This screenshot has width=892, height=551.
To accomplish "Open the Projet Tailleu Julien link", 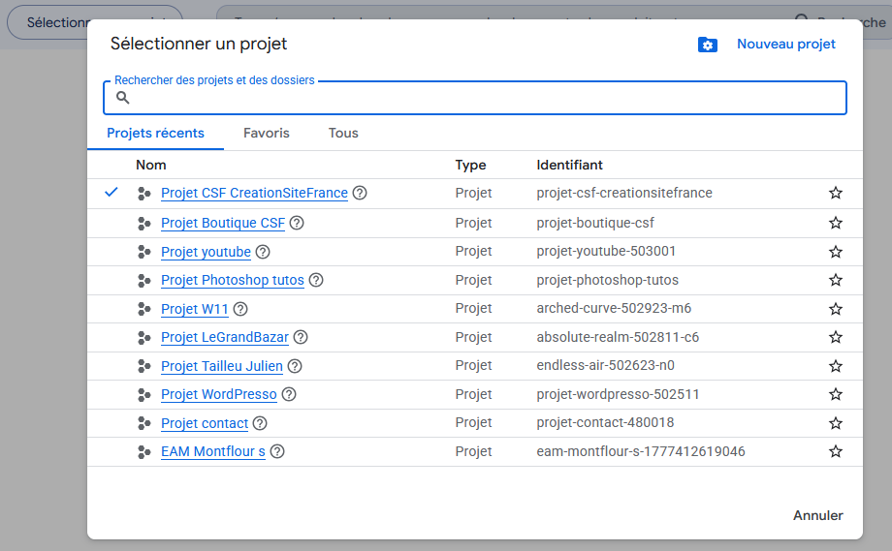I will pos(222,366).
